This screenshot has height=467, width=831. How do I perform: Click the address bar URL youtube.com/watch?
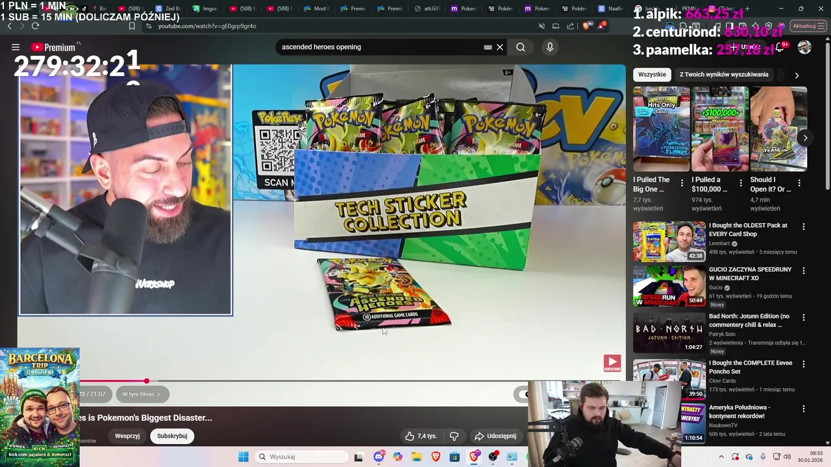207,26
